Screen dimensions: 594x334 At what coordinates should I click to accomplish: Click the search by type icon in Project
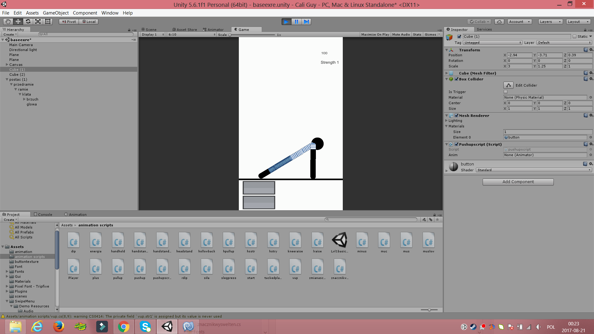pyautogui.click(x=424, y=220)
